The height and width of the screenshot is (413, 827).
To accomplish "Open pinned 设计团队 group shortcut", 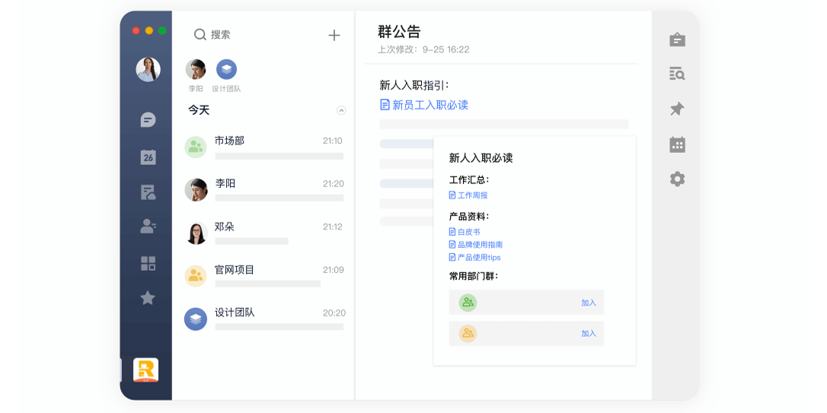I will click(226, 69).
